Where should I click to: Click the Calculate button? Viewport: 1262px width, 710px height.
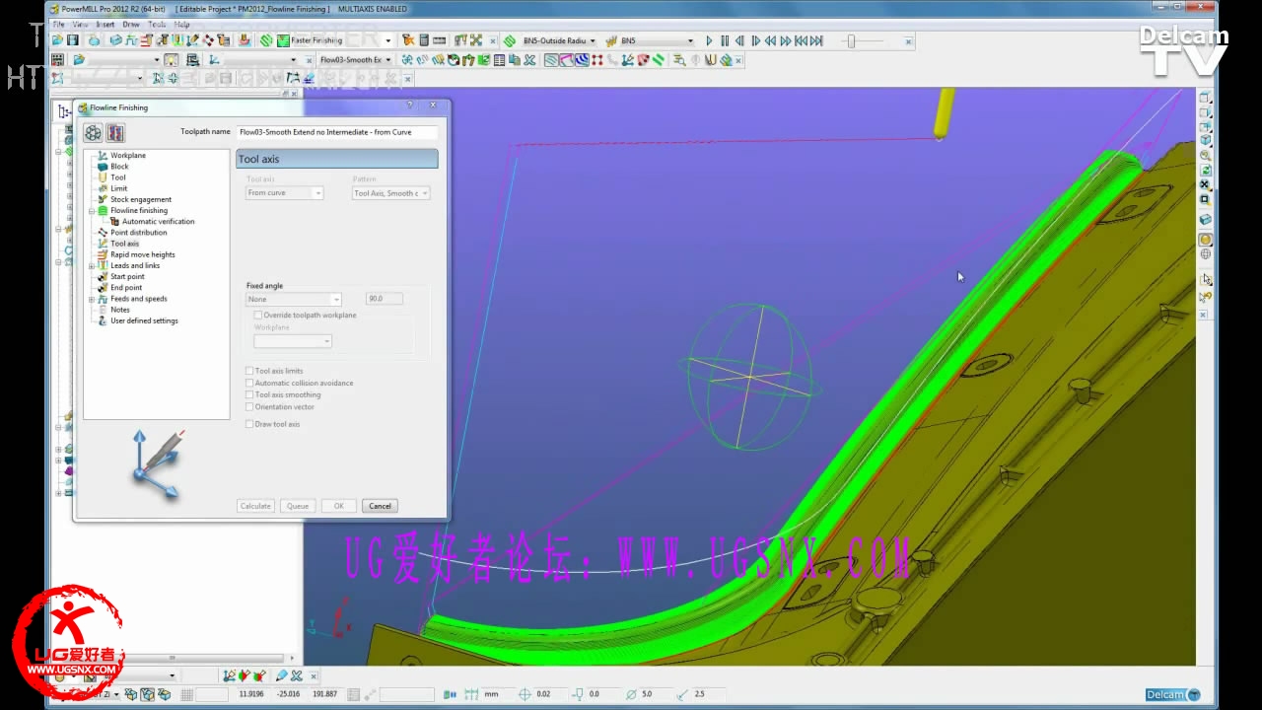click(255, 506)
